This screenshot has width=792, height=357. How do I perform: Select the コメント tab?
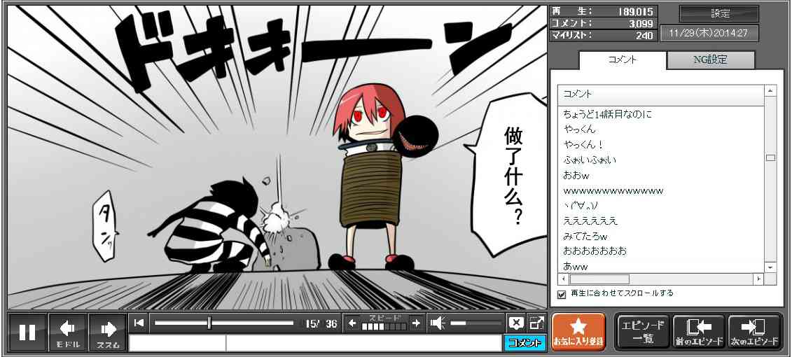[621, 60]
